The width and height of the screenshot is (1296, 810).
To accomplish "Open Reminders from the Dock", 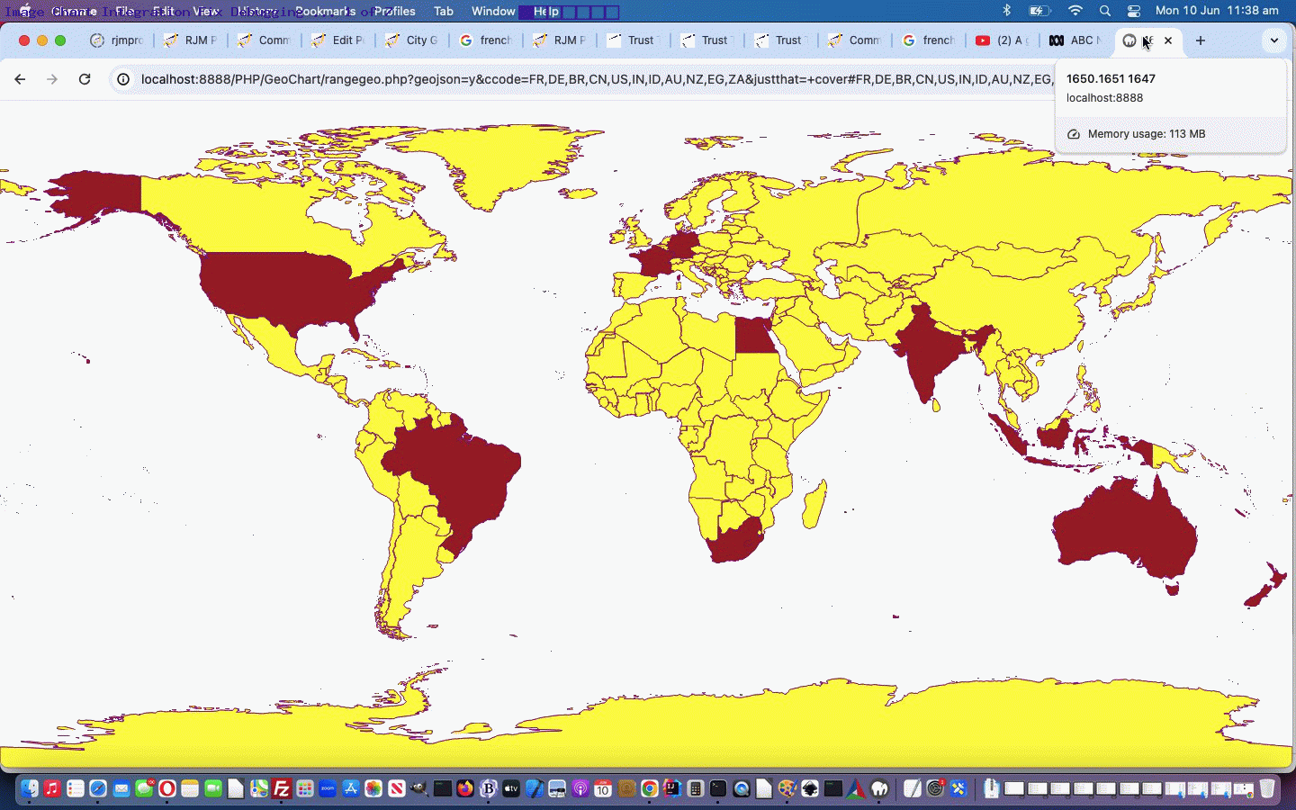I will pos(76,789).
